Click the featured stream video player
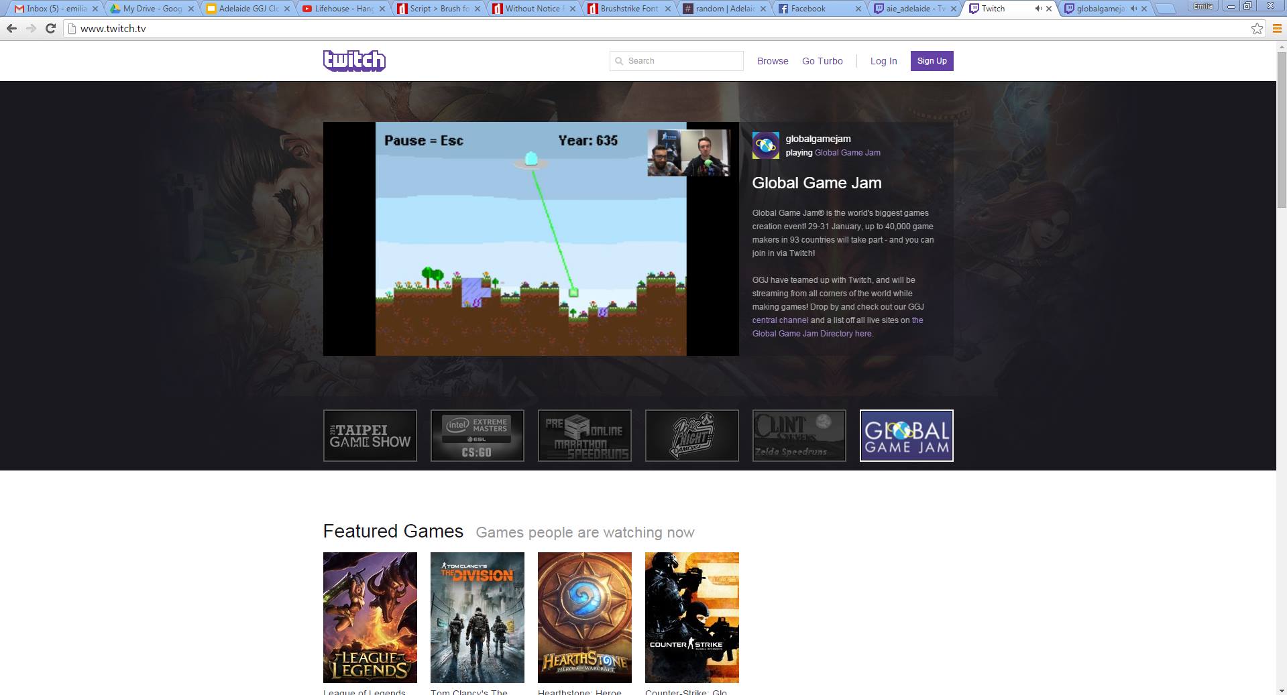This screenshot has height=695, width=1287. point(530,239)
